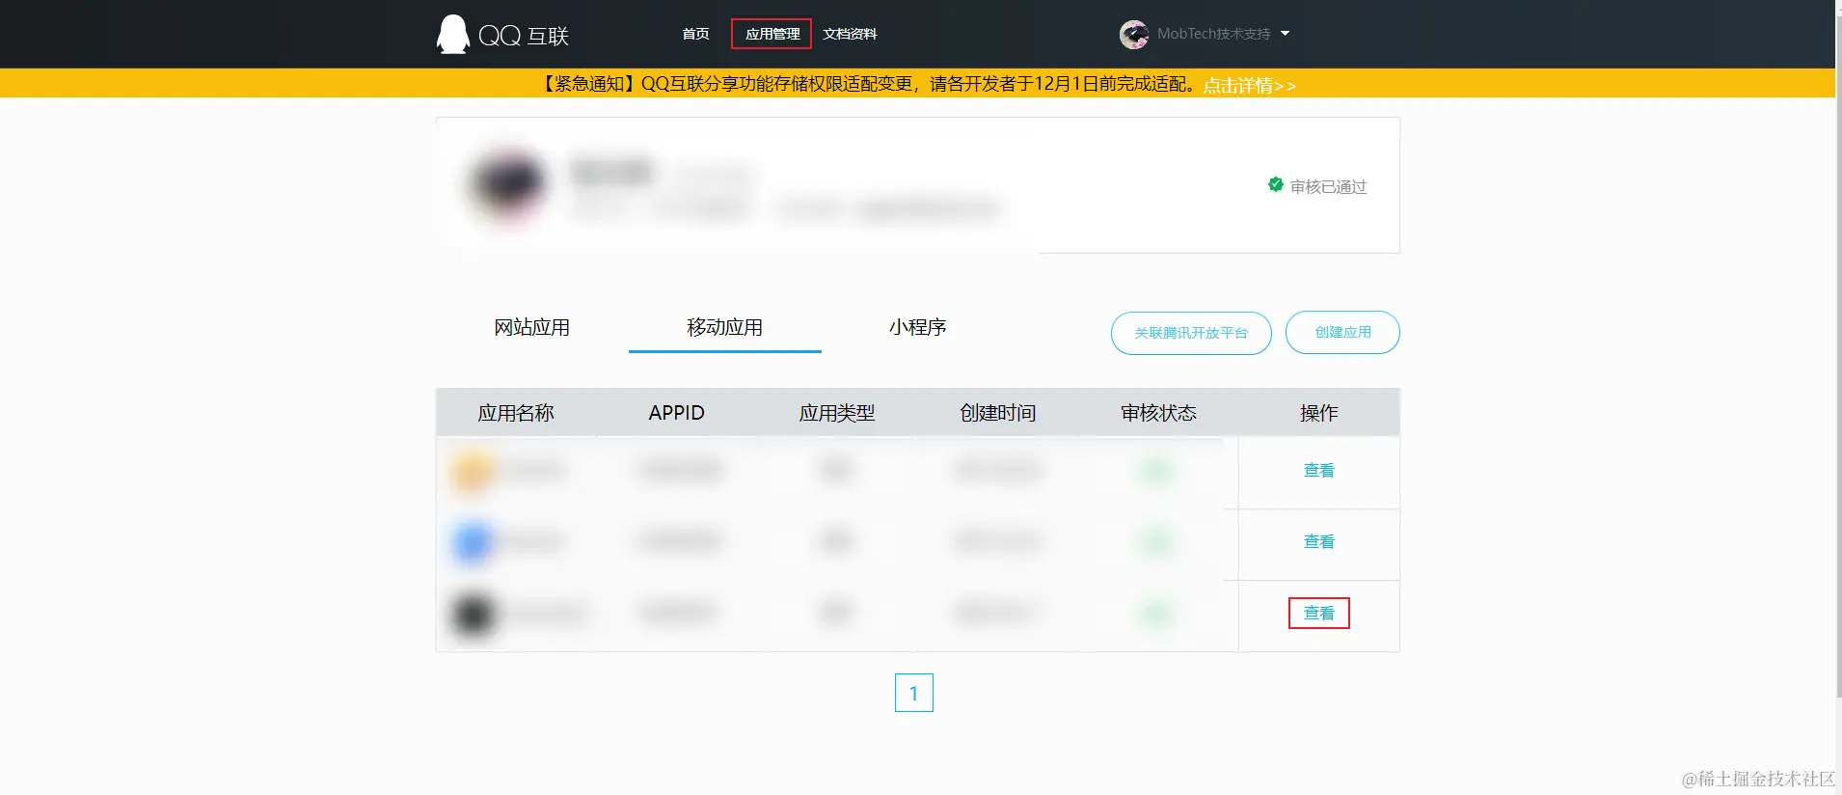This screenshot has height=795, width=1842.
Task: Click the 创建应用 button
Action: coord(1342,332)
